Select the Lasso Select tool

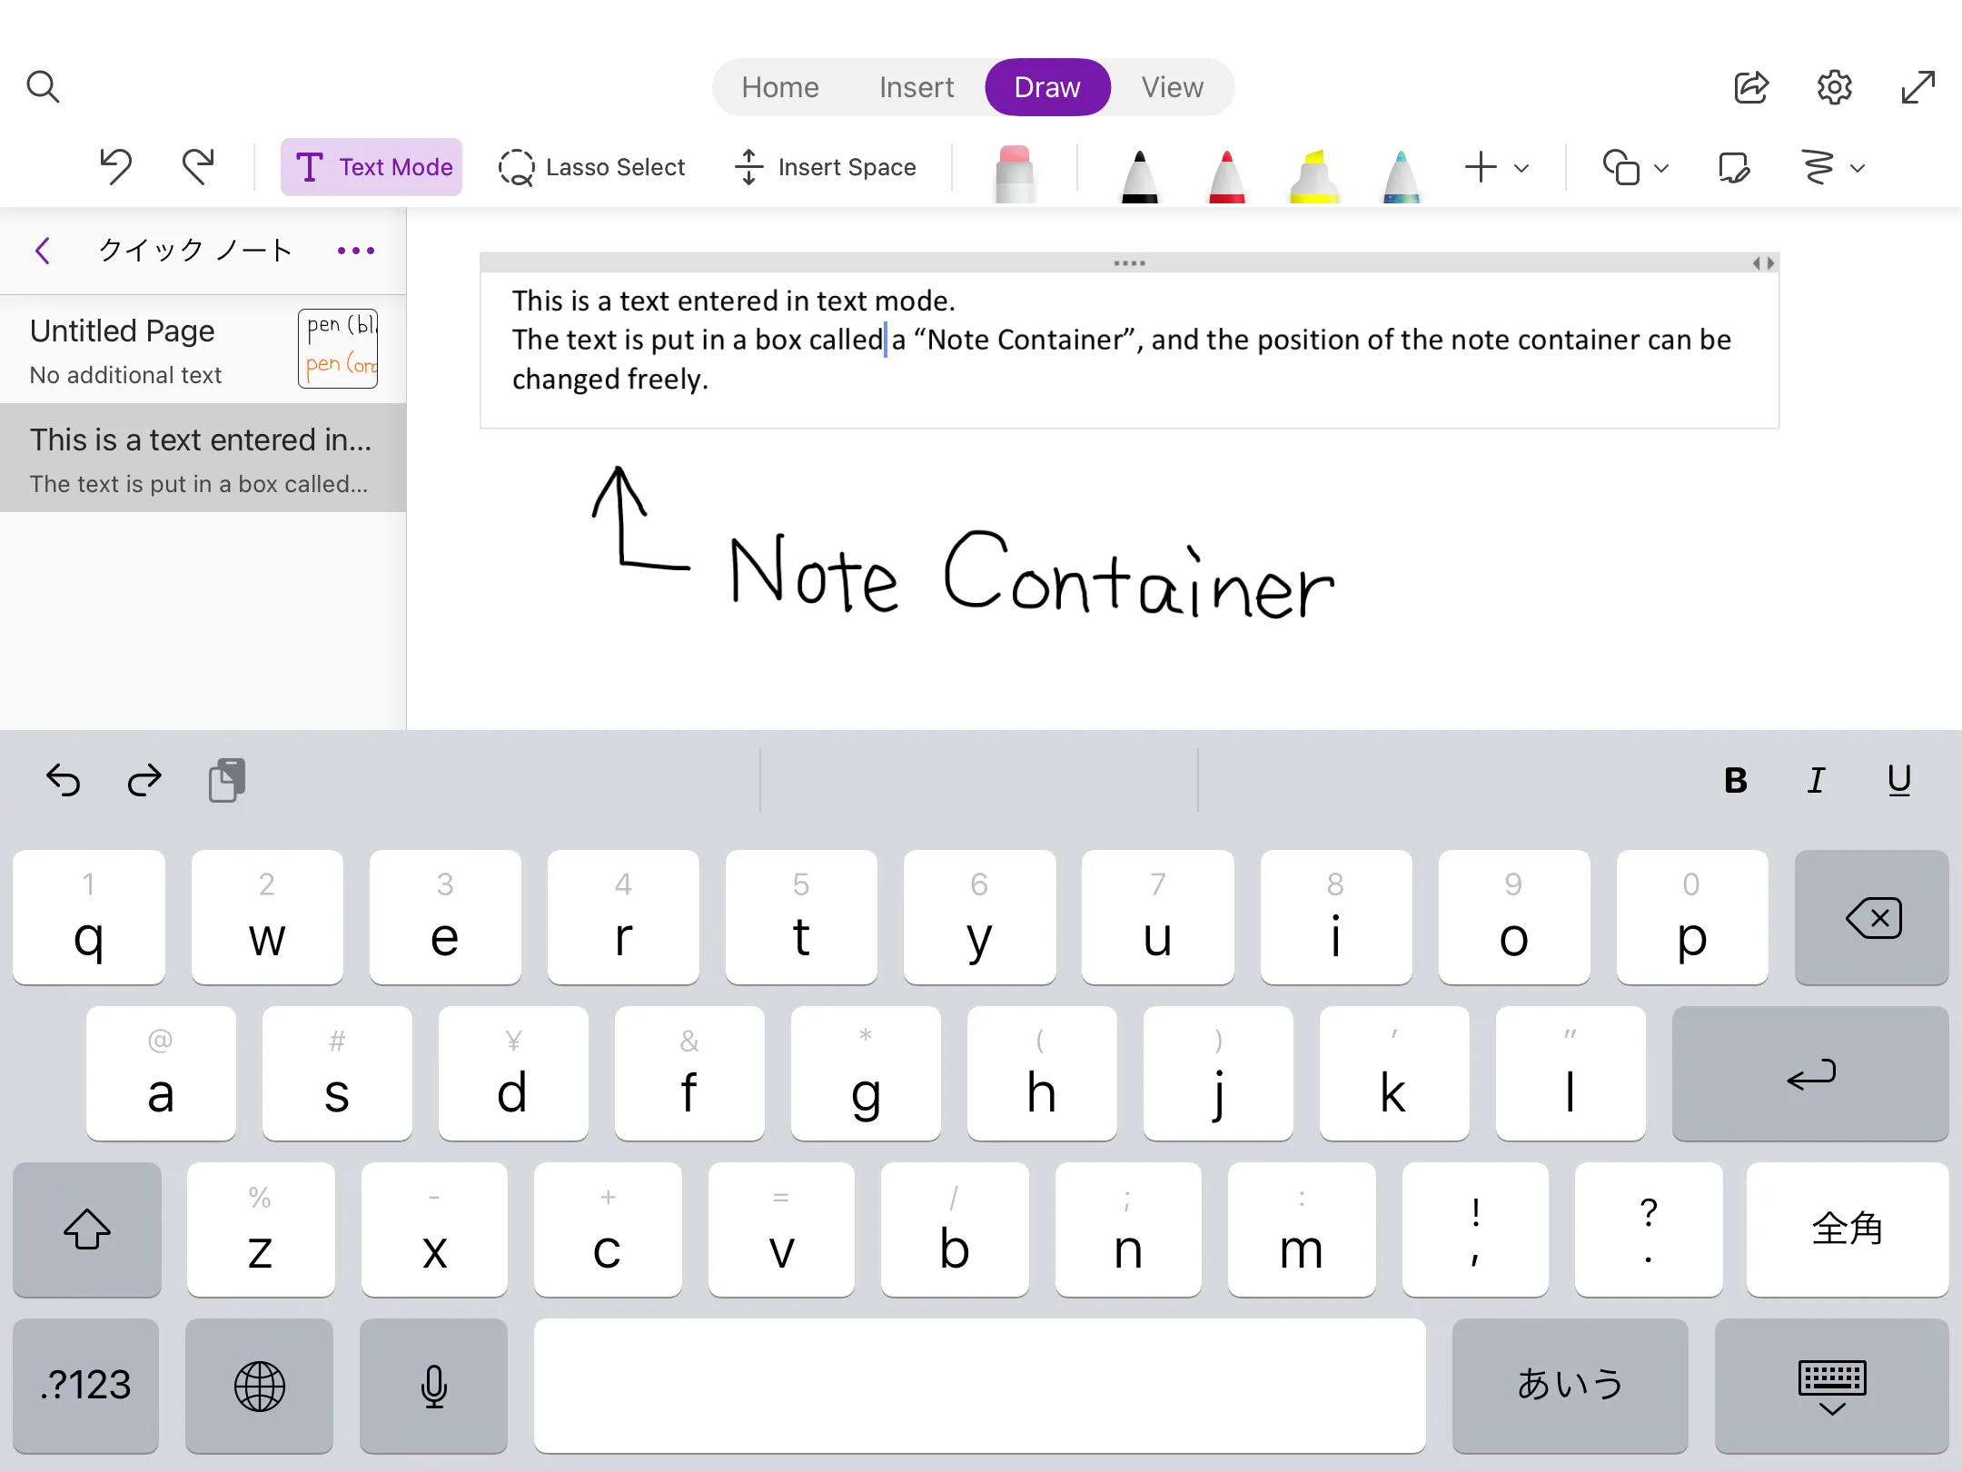pyautogui.click(x=593, y=167)
